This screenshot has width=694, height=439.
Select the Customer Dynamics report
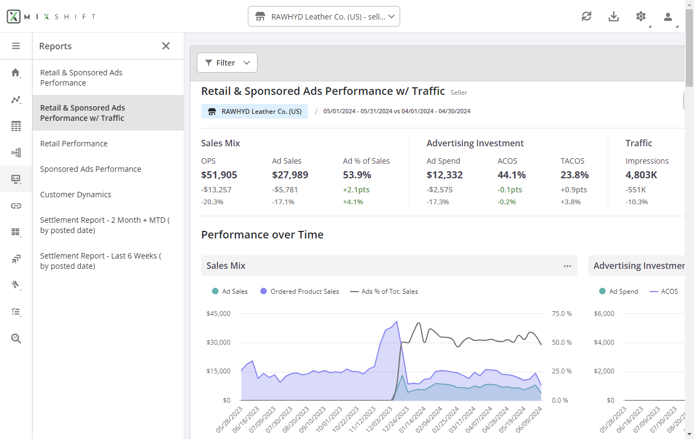[x=75, y=195]
